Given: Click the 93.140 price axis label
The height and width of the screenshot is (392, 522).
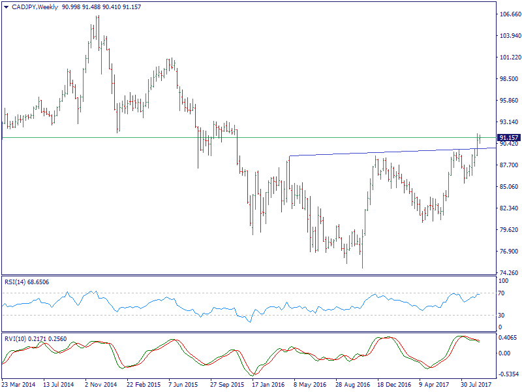Looking at the screenshot, I should [x=508, y=122].
